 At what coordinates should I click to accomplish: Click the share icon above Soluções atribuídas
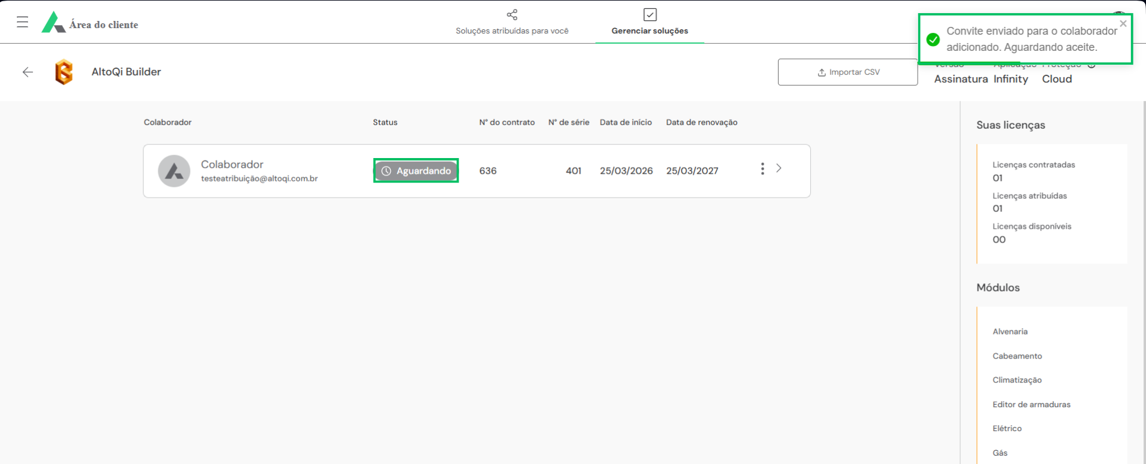point(512,14)
